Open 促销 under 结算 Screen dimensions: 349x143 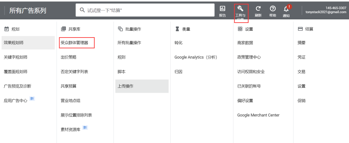301,101
